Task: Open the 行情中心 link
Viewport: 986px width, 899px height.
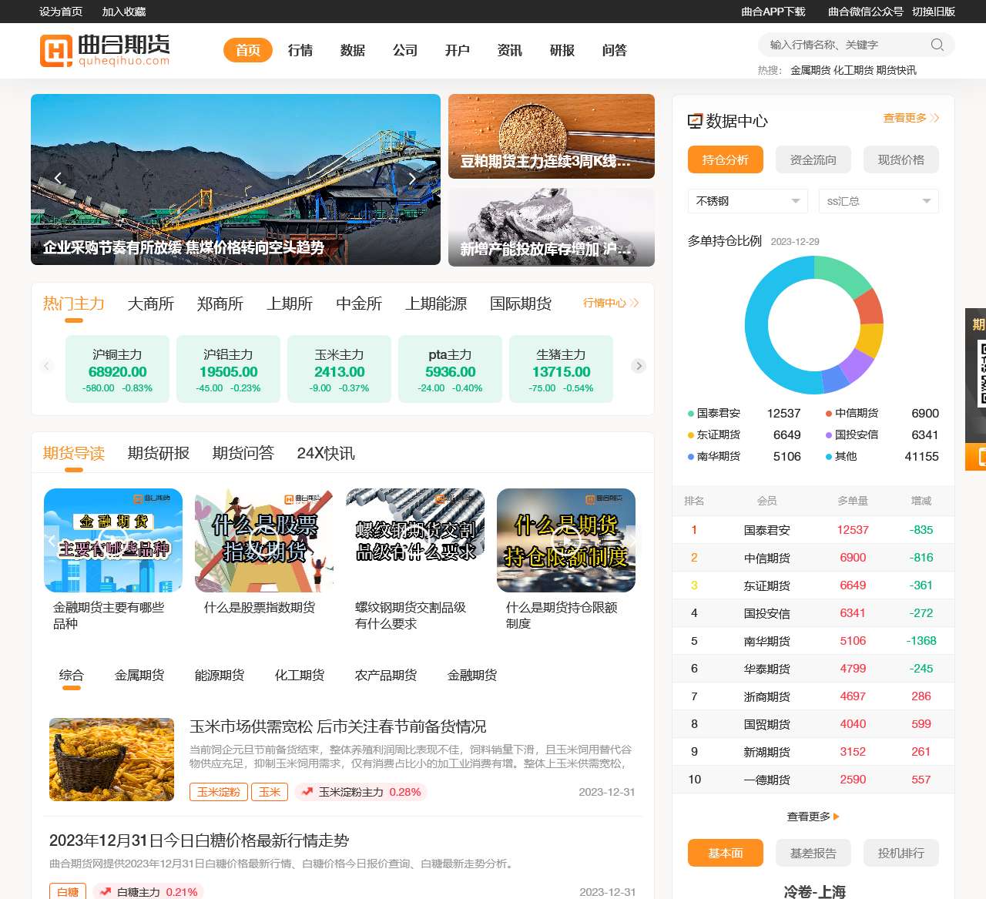Action: coord(611,304)
